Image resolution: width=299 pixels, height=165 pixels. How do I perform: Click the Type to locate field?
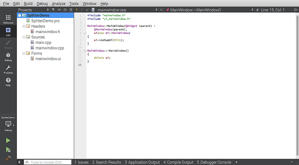(48, 162)
